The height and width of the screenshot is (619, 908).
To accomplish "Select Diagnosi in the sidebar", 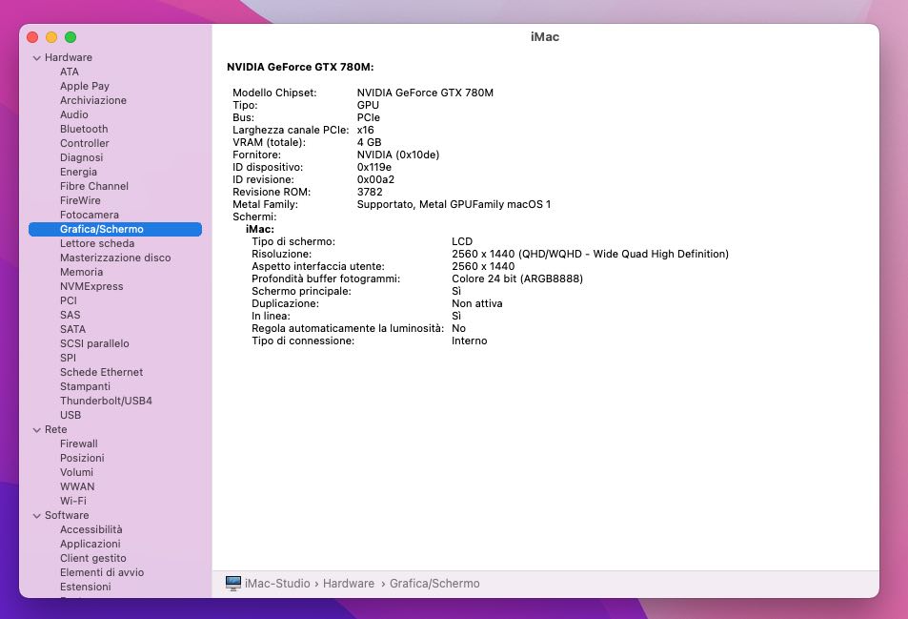I will pyautogui.click(x=82, y=157).
